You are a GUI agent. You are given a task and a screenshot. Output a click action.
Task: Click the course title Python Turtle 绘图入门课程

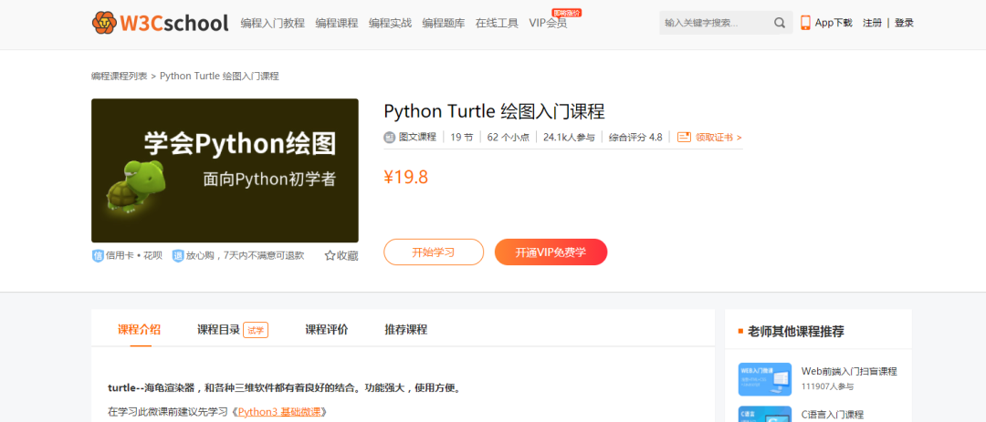click(494, 112)
